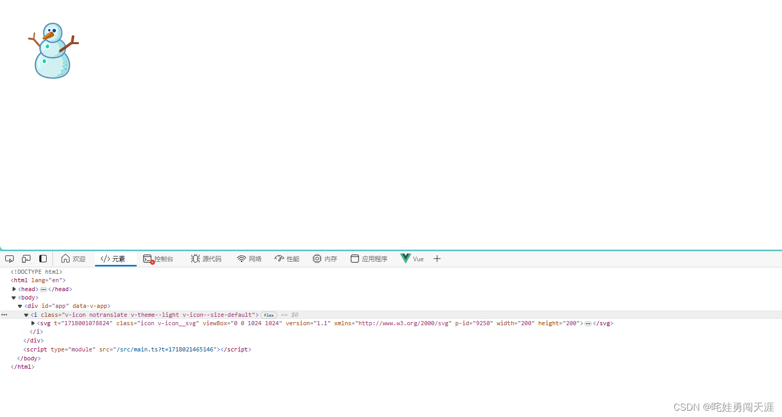The height and width of the screenshot is (417, 782).
Task: Open the 欢迎 welcome tab
Action: [x=73, y=259]
